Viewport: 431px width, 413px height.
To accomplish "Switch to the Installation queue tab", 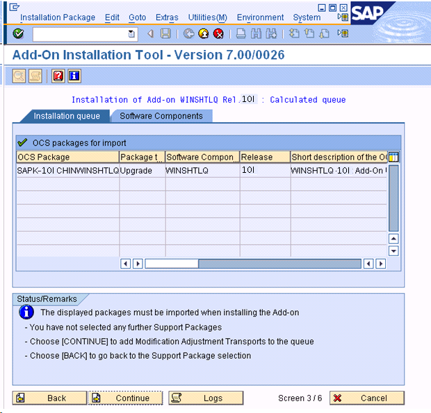I will 67,116.
